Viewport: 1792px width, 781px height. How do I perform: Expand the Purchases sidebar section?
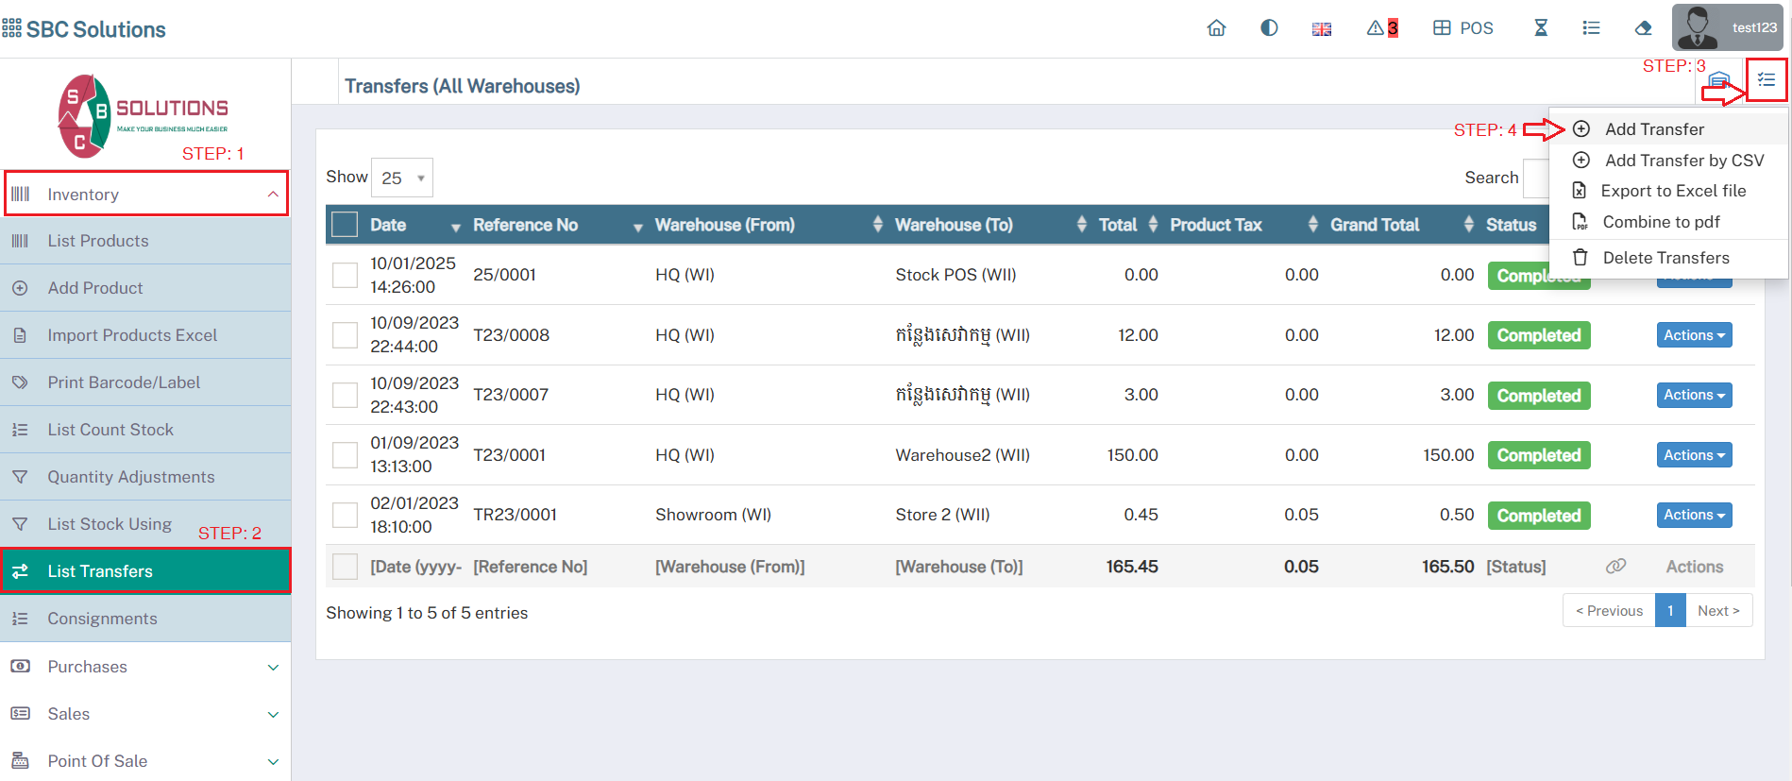point(145,667)
